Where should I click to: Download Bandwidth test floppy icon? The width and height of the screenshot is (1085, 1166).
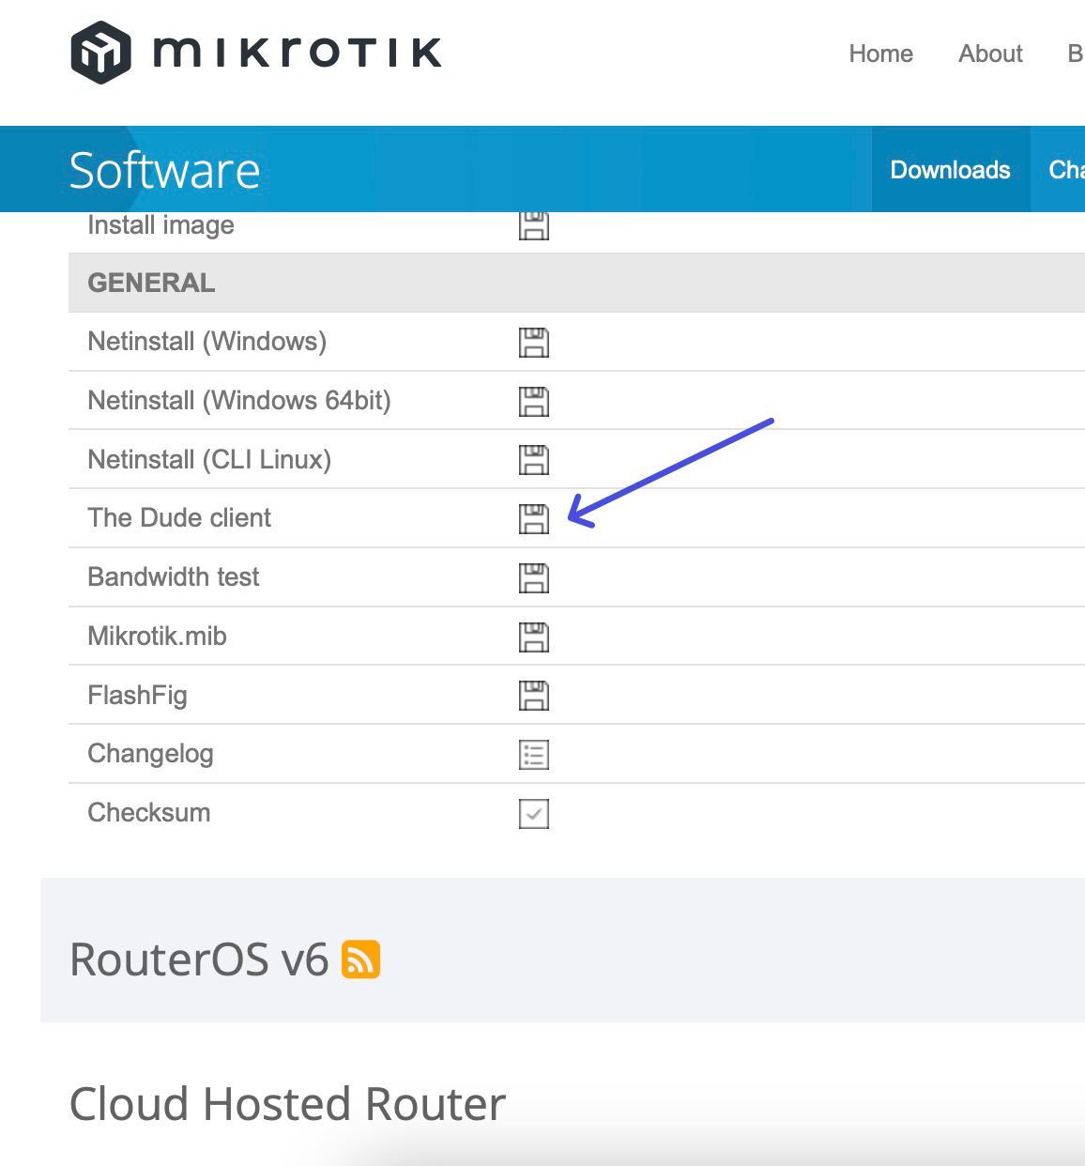(x=534, y=578)
